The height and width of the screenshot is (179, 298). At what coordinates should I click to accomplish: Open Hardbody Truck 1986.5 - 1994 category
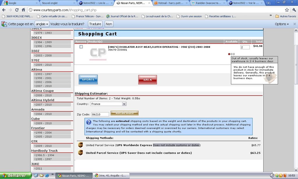[52, 155]
